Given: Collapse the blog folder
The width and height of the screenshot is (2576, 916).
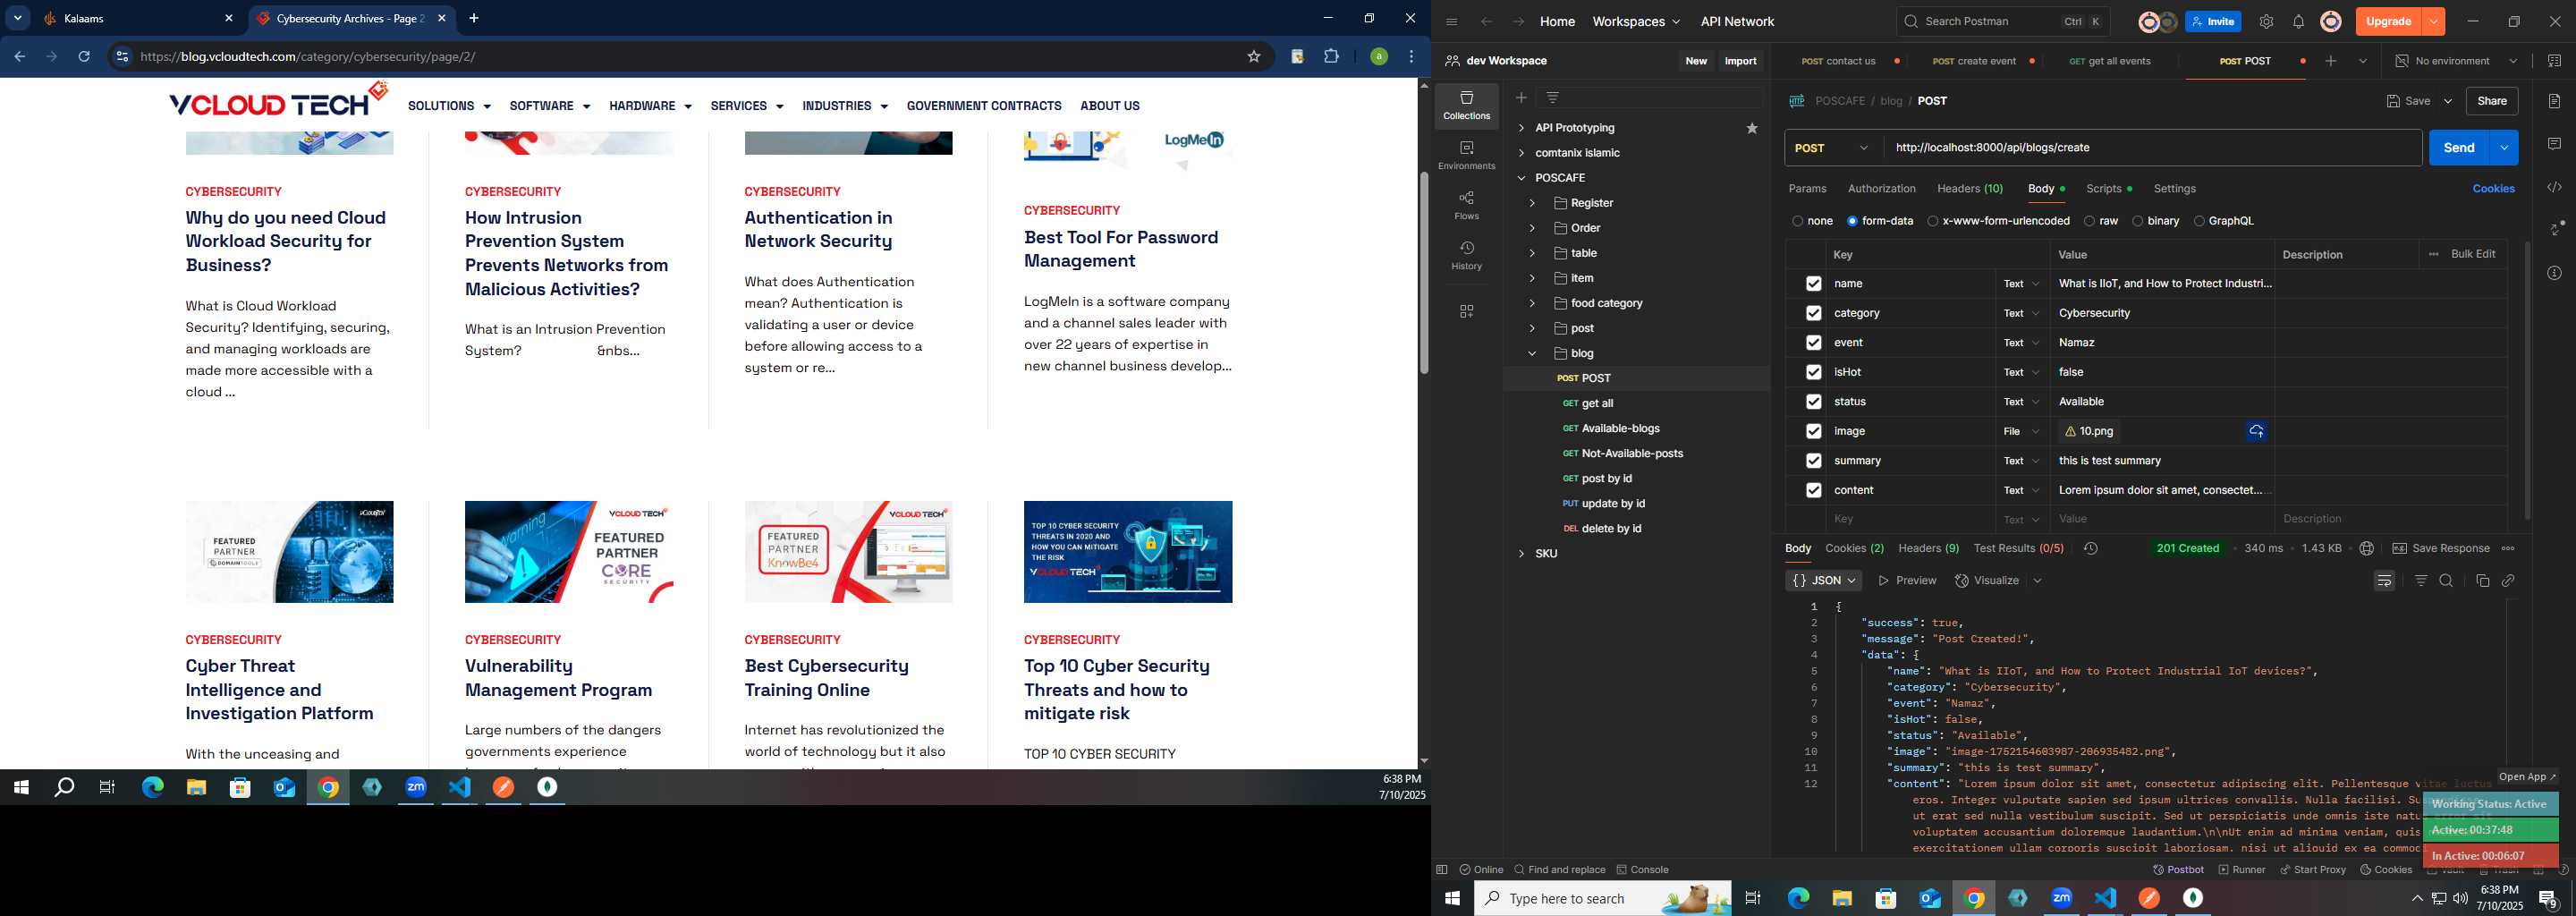Looking at the screenshot, I should click(x=1531, y=353).
